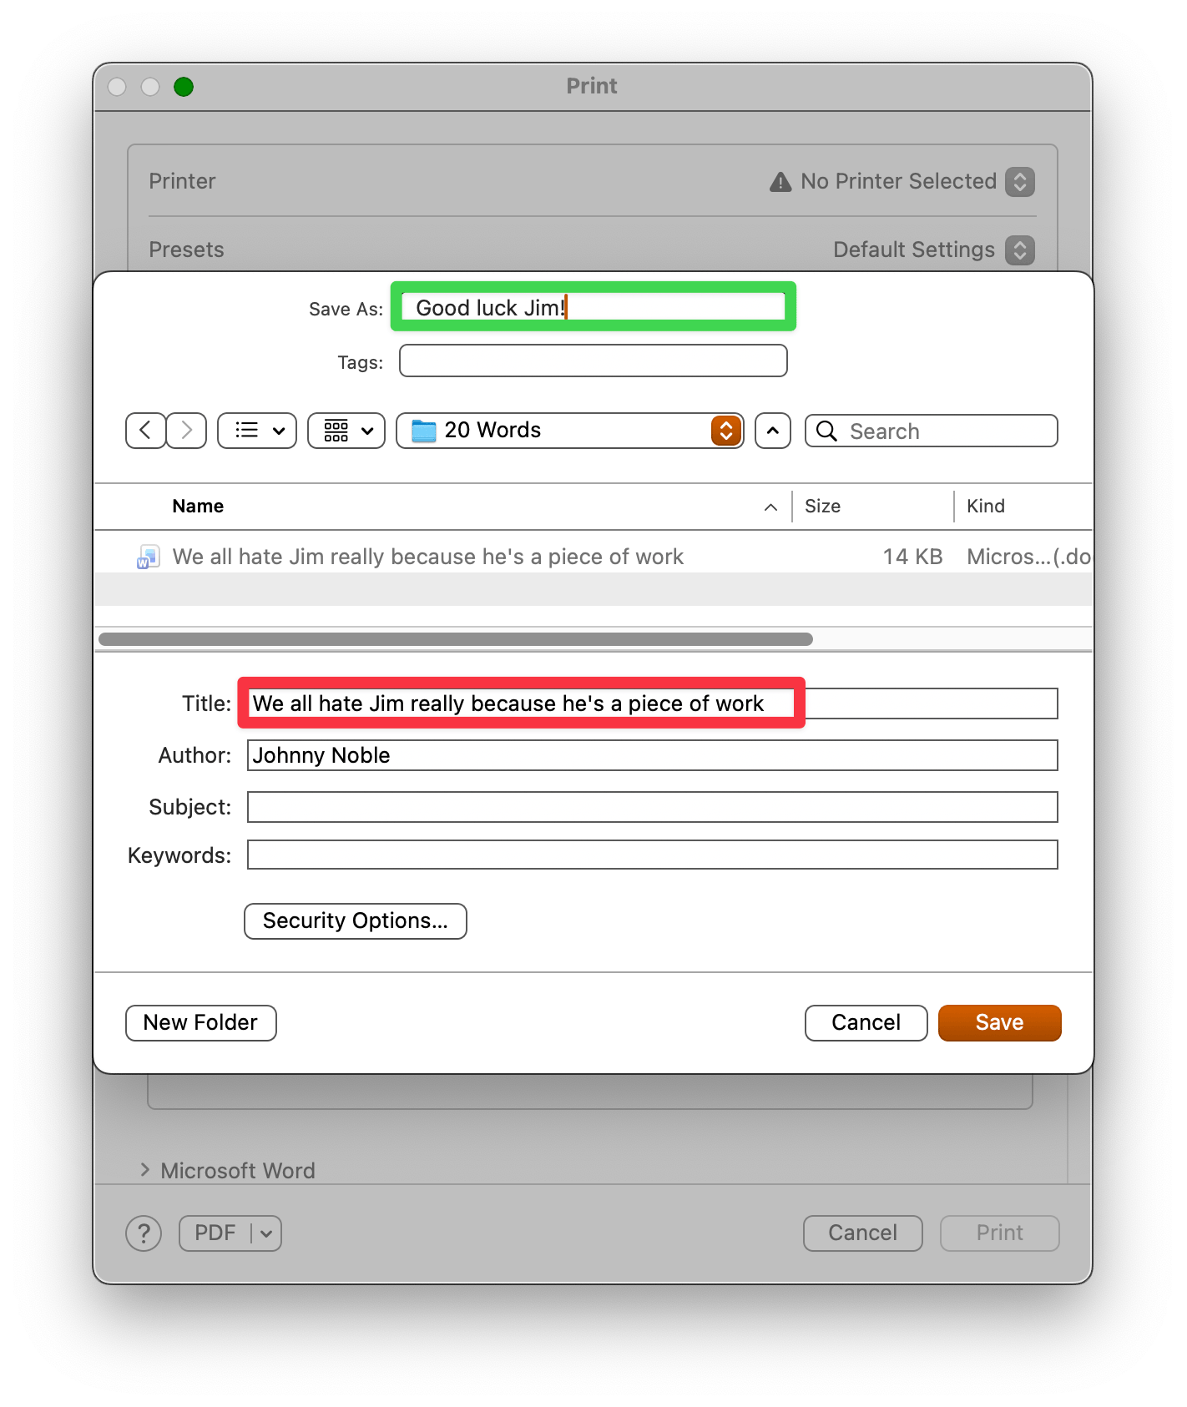
Task: Open the icon grouping options dropdown
Action: [x=346, y=431]
